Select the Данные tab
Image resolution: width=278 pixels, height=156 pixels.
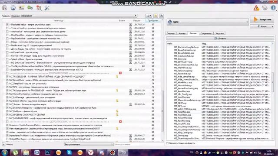click(x=193, y=33)
